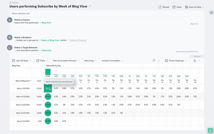Click the Cohort grid icon

pyautogui.click(x=10, y=3)
